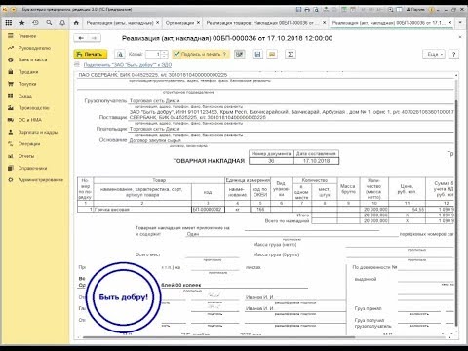Open Favorites via the star icon
The height and width of the screenshot is (351, 468).
(x=22, y=23)
